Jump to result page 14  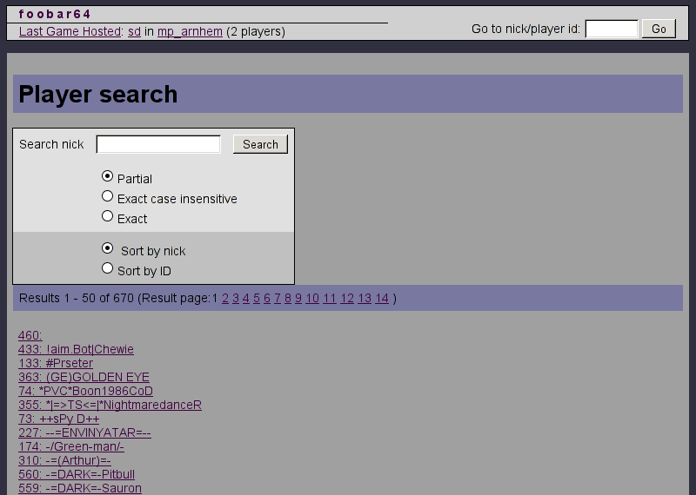click(381, 299)
